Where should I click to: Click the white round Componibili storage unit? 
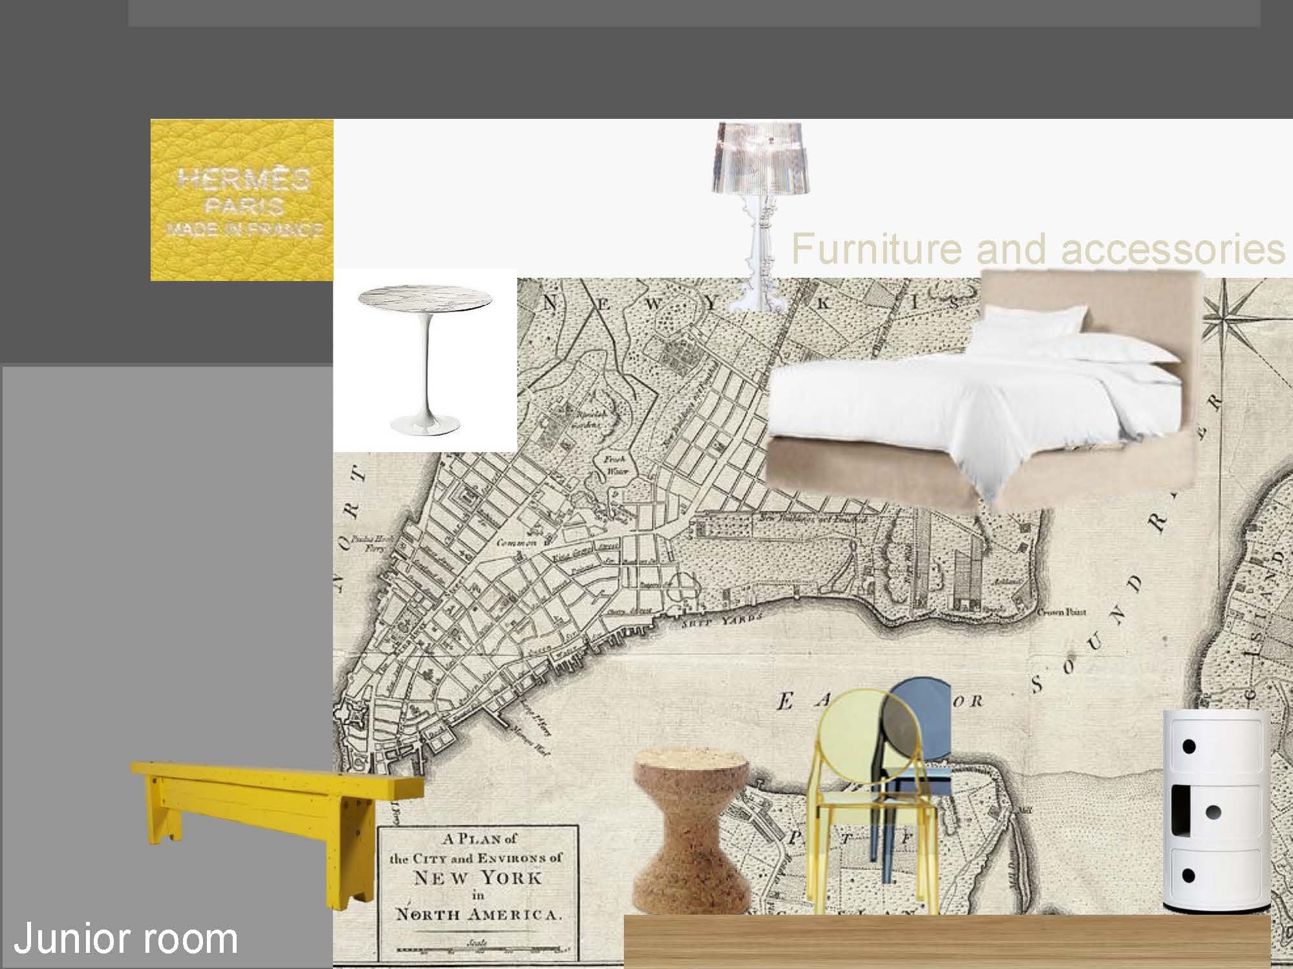(1217, 812)
